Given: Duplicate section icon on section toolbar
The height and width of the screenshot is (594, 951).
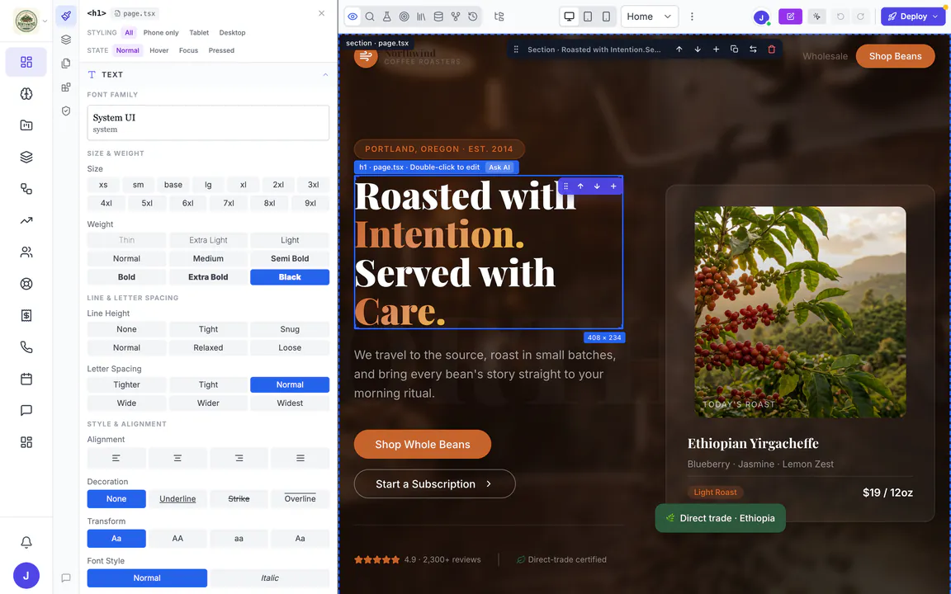Looking at the screenshot, I should coord(735,49).
